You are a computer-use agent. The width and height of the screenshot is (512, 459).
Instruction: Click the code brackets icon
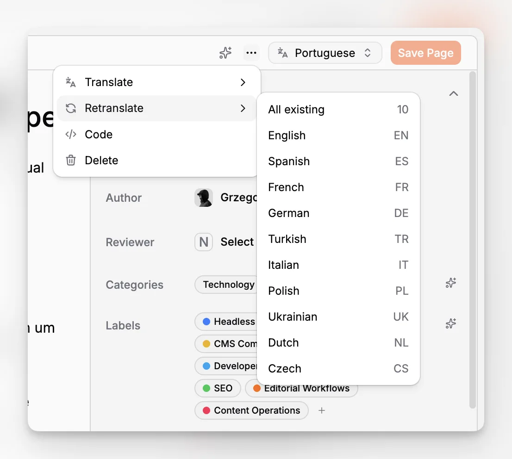pos(70,134)
